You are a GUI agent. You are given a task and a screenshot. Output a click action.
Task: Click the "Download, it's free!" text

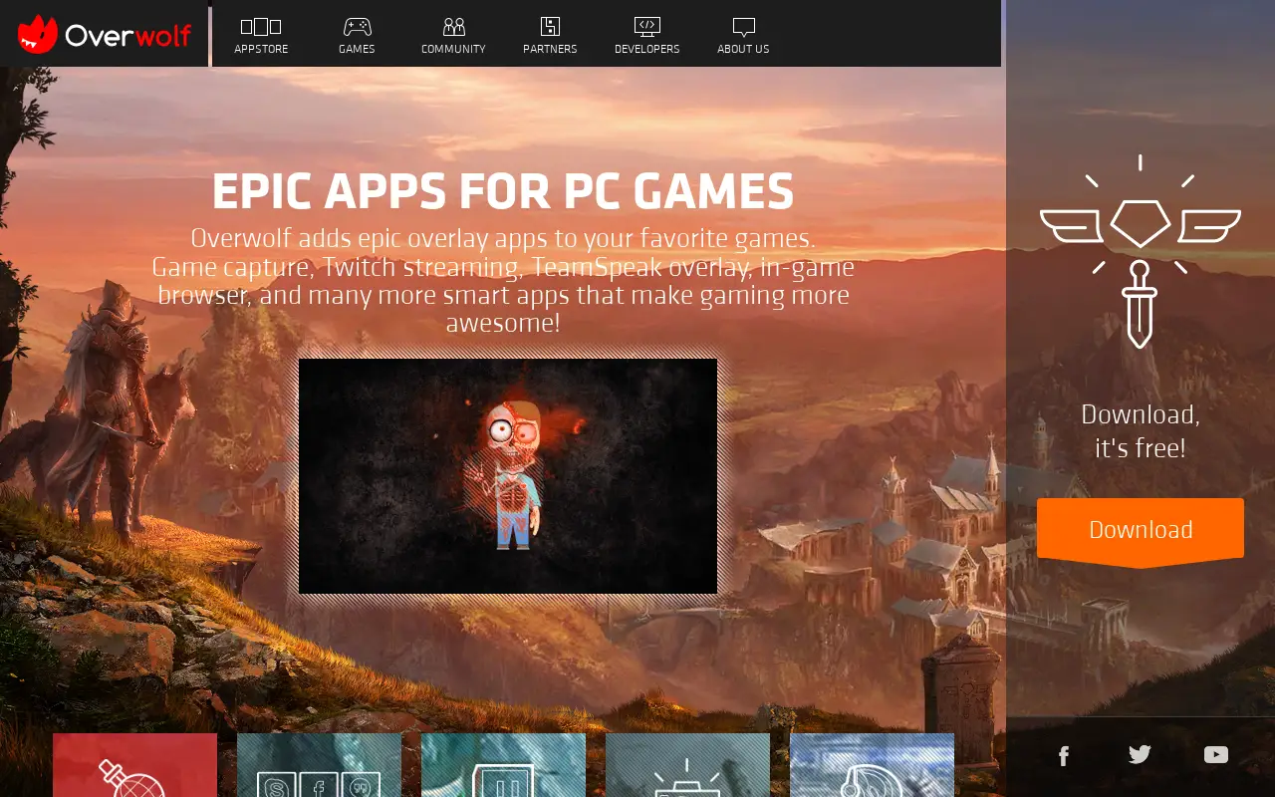click(x=1141, y=431)
